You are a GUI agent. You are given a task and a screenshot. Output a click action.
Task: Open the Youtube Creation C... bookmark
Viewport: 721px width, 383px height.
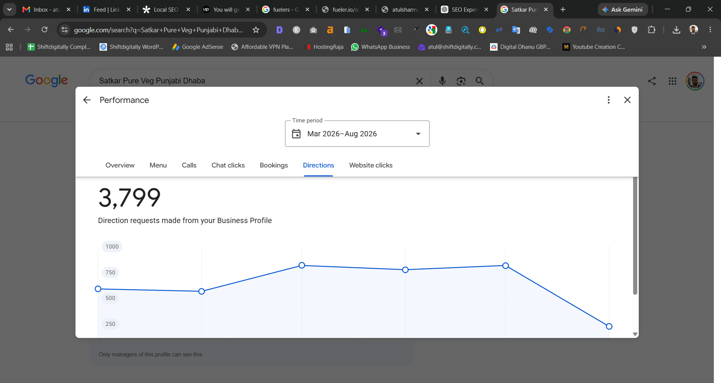tap(594, 47)
